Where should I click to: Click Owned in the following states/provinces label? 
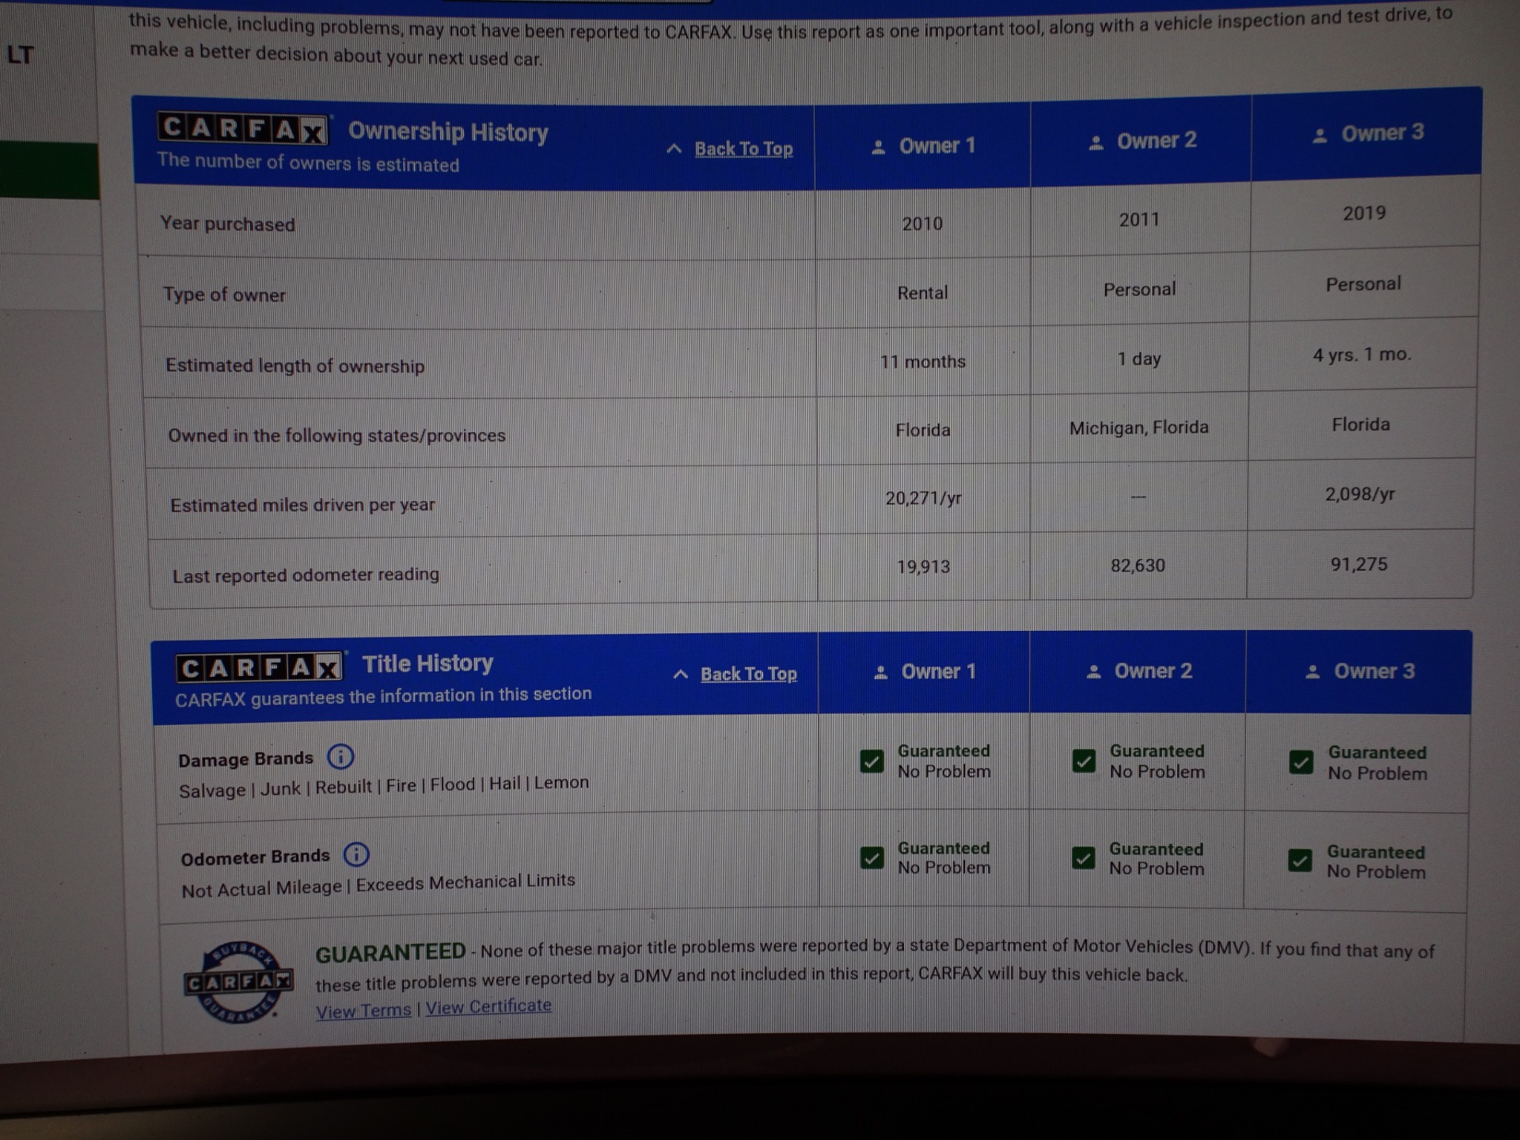click(336, 435)
